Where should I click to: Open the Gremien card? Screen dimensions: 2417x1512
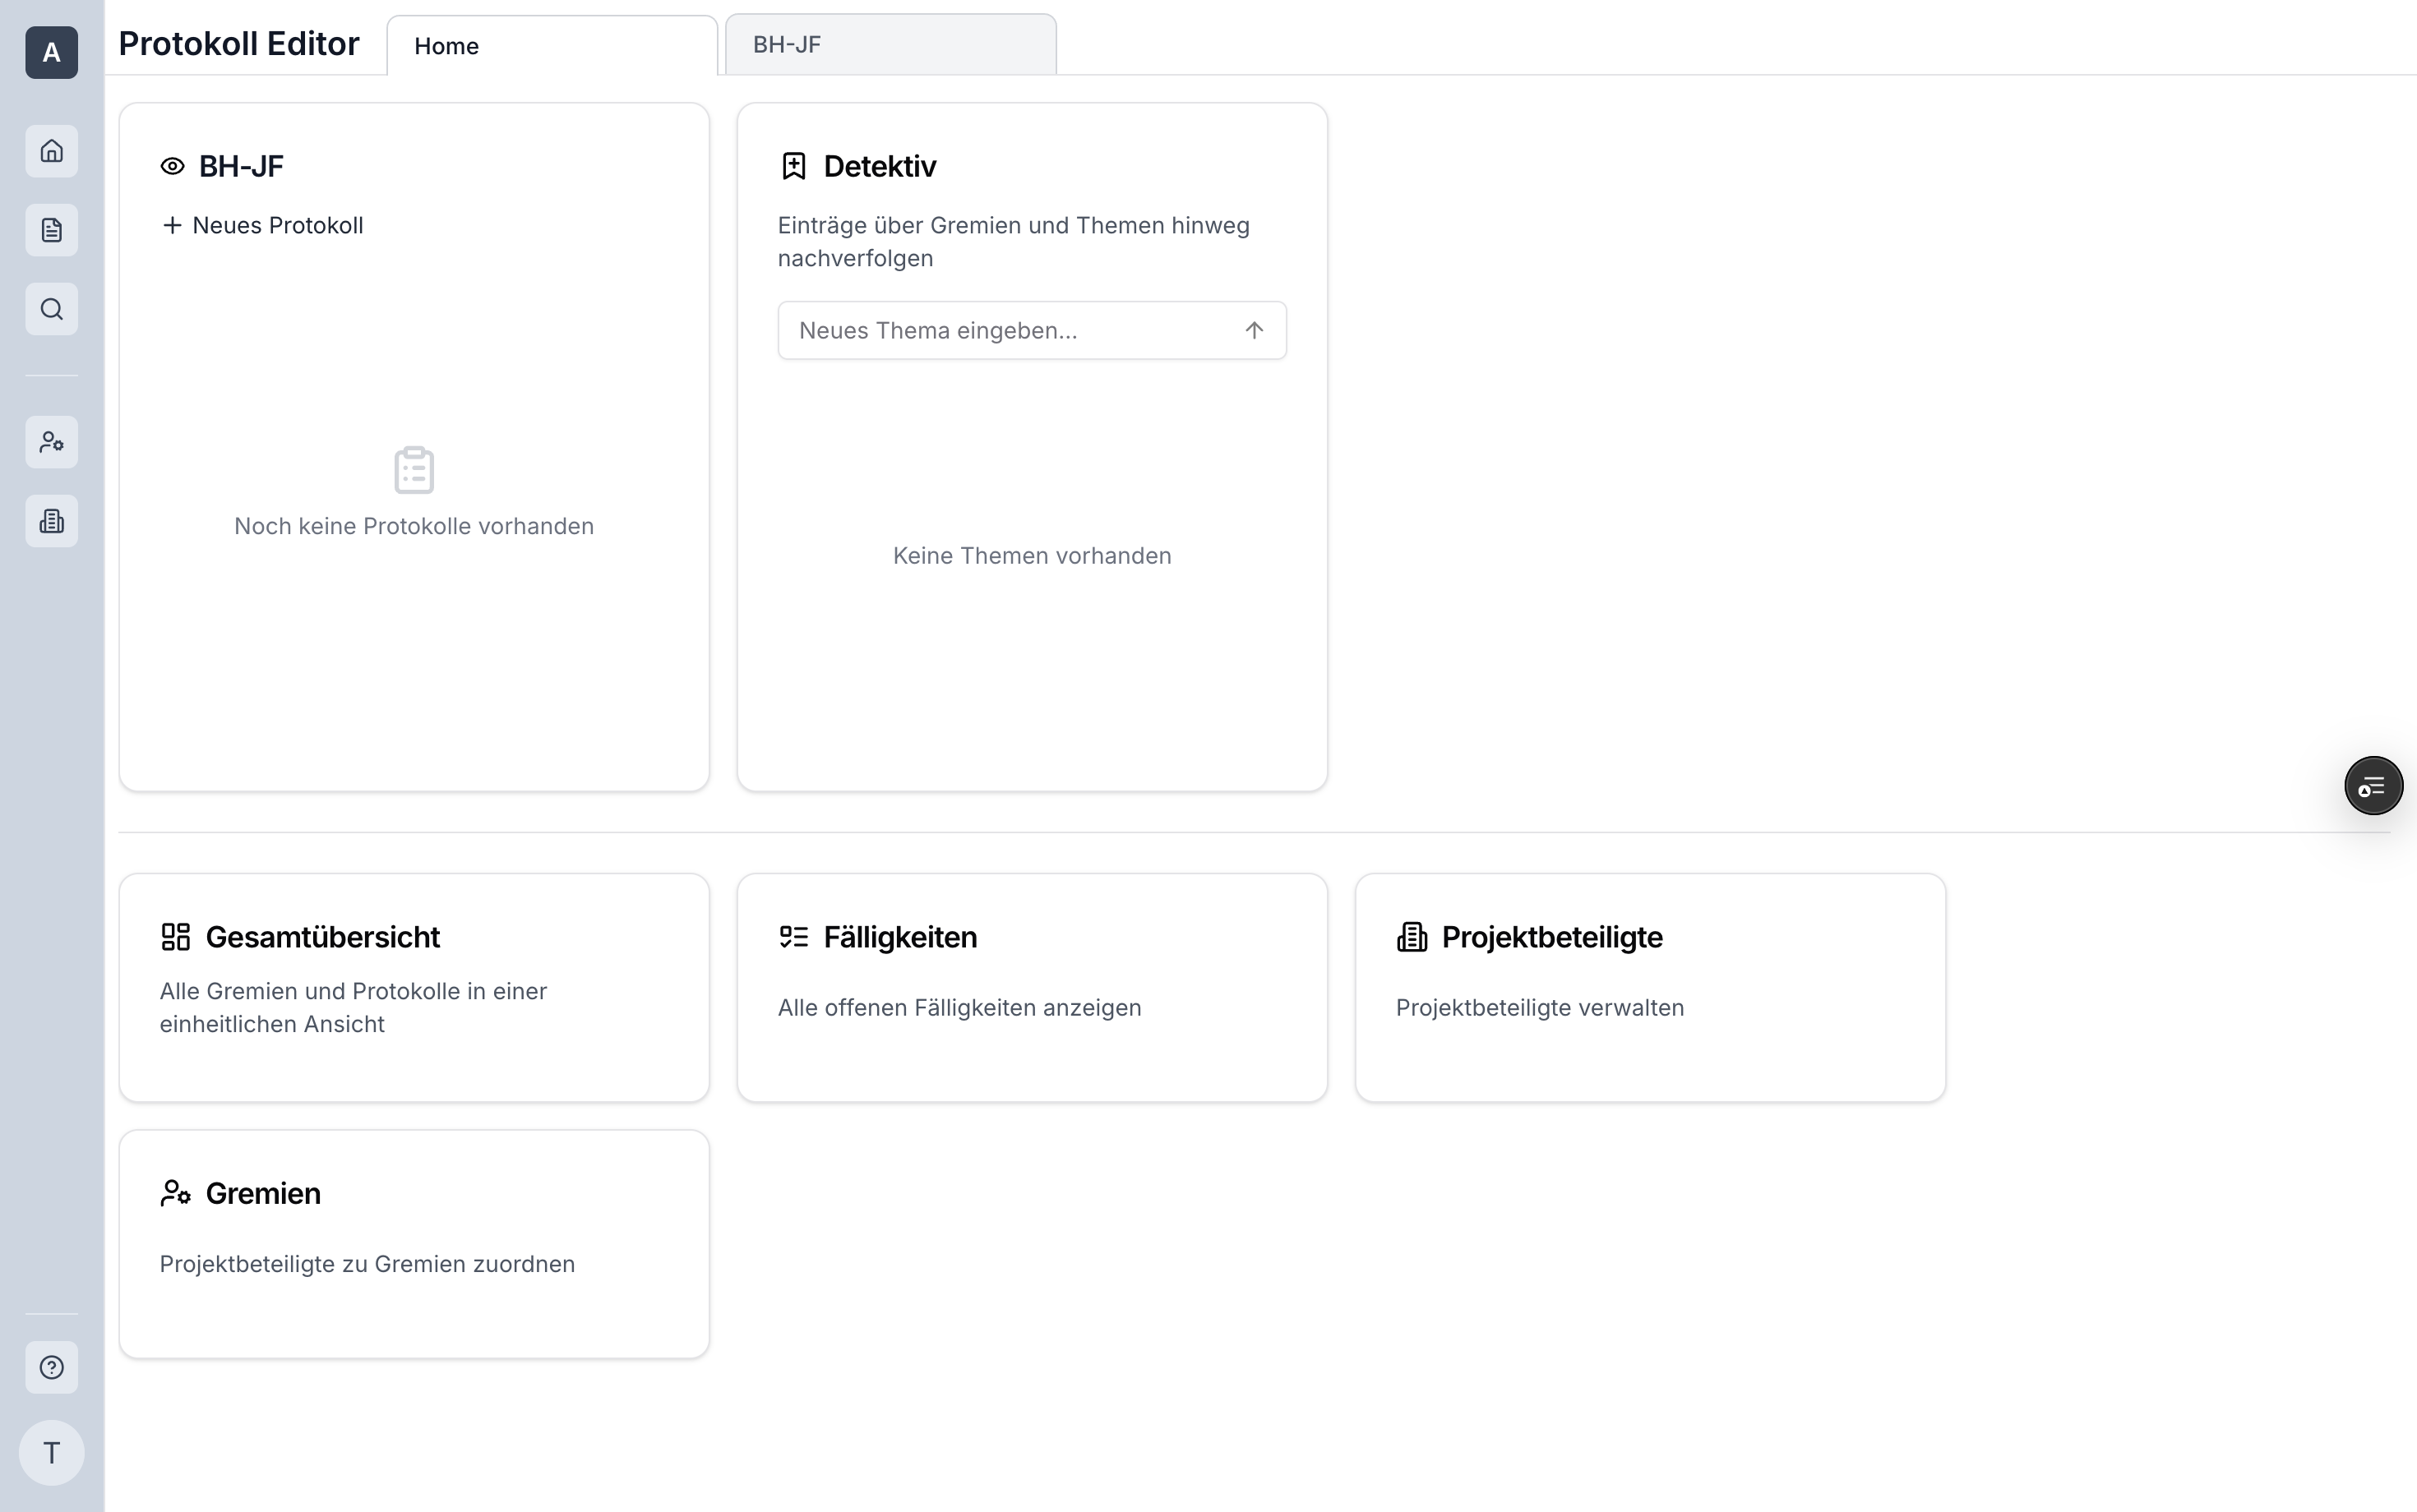coord(414,1243)
